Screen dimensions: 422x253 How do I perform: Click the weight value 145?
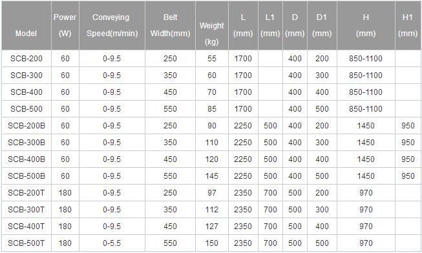(x=212, y=176)
